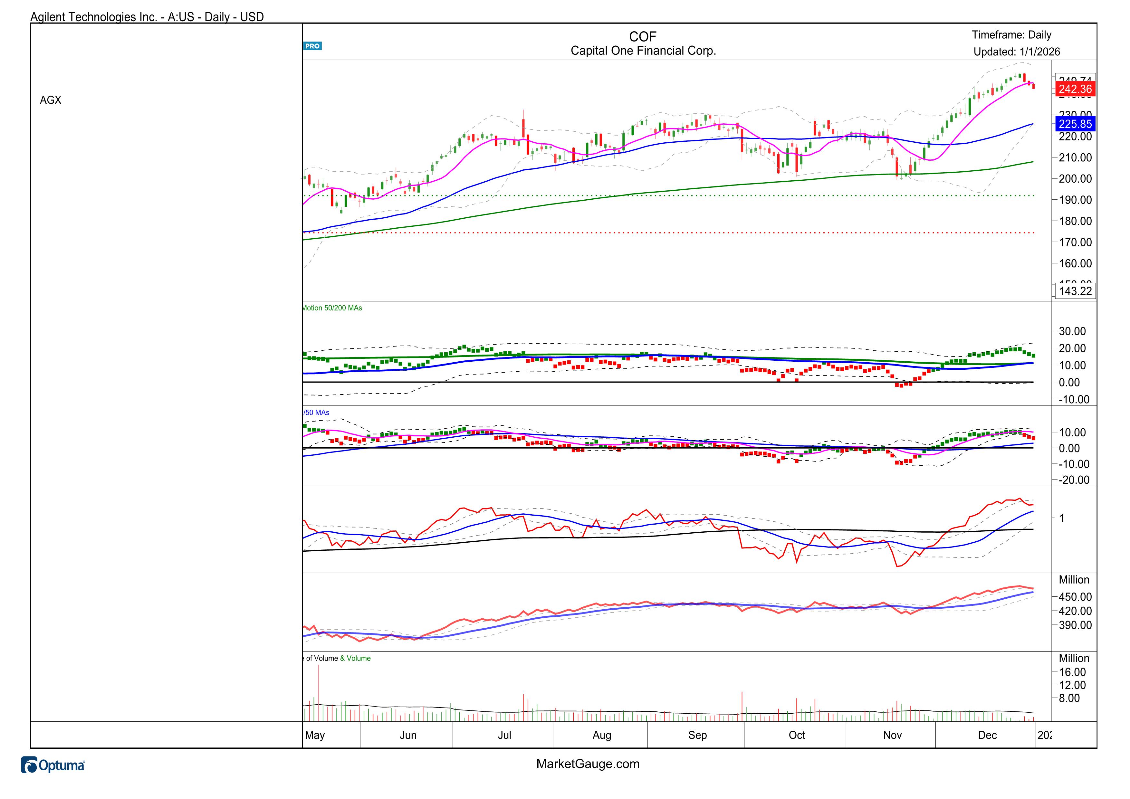Click the Motion 50/200 MAs panel label
Image resolution: width=1130 pixels, height=799 pixels.
click(332, 308)
